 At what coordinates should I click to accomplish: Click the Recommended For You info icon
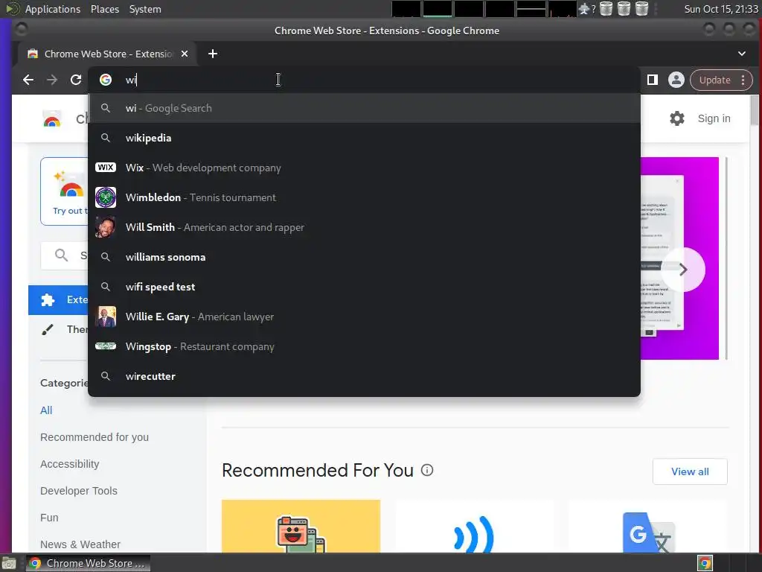426,471
